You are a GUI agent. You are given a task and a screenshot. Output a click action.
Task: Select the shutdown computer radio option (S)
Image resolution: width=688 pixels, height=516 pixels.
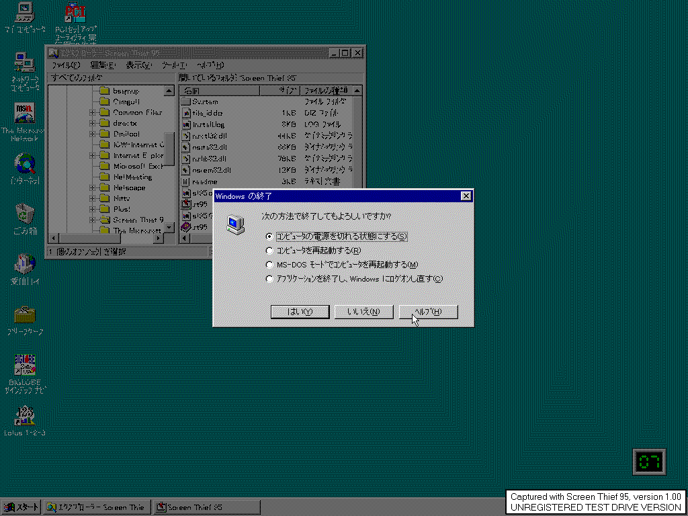[269, 236]
